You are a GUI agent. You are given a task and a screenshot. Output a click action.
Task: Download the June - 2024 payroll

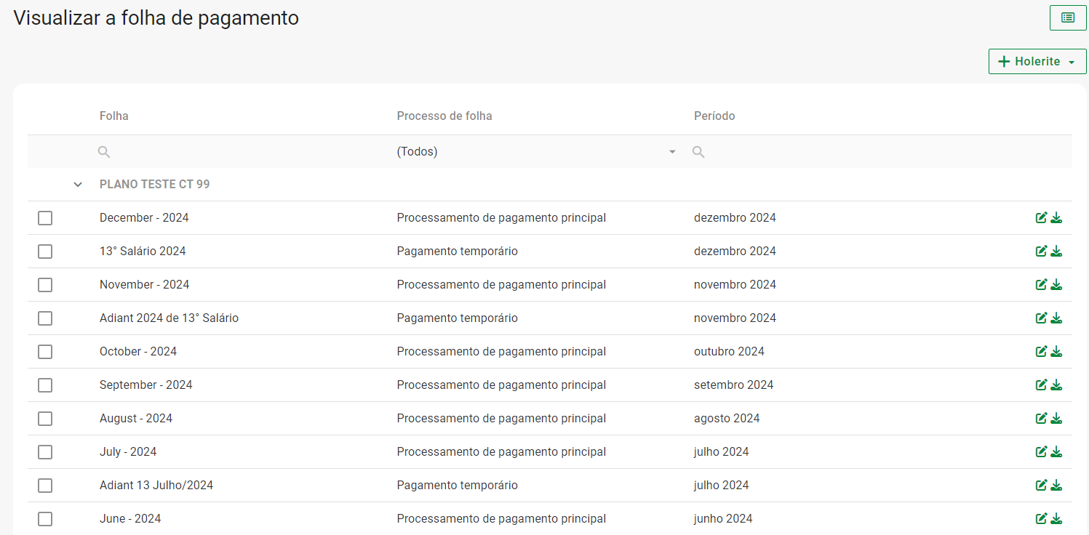point(1056,519)
